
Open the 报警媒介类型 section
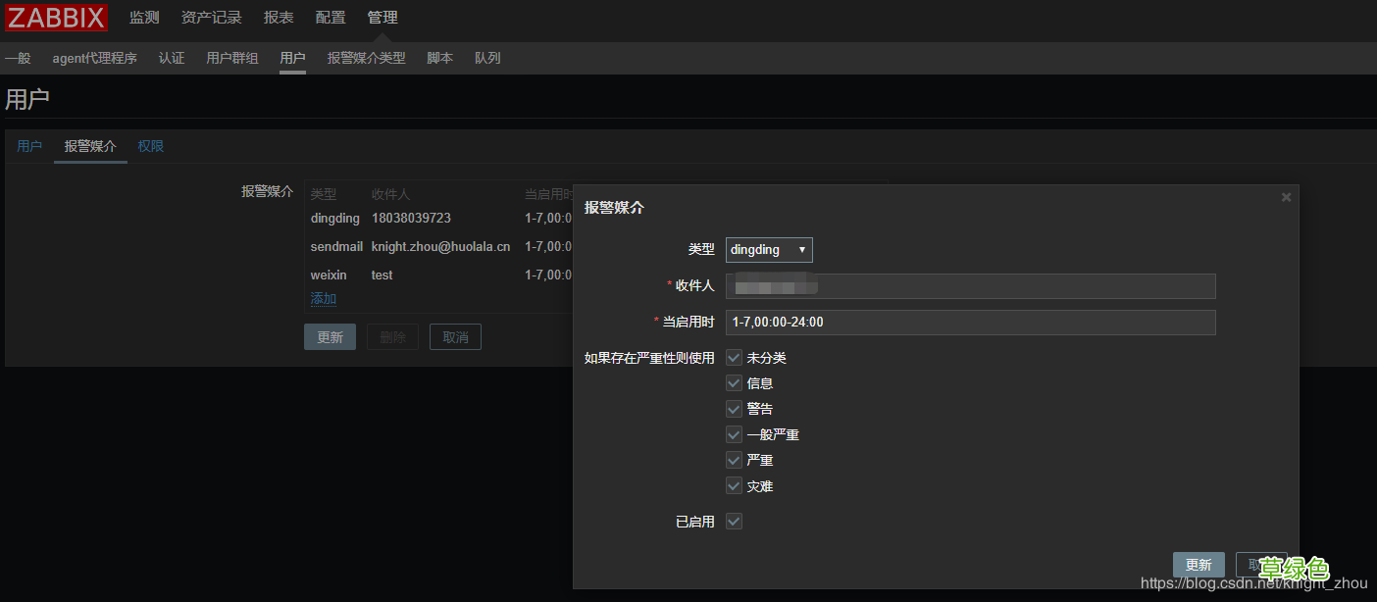pyautogui.click(x=366, y=58)
